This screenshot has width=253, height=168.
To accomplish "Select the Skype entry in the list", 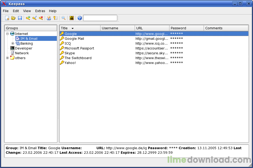I will [x=70, y=53].
